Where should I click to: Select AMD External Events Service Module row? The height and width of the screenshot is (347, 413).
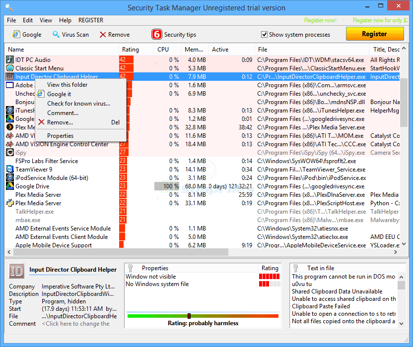point(203,229)
